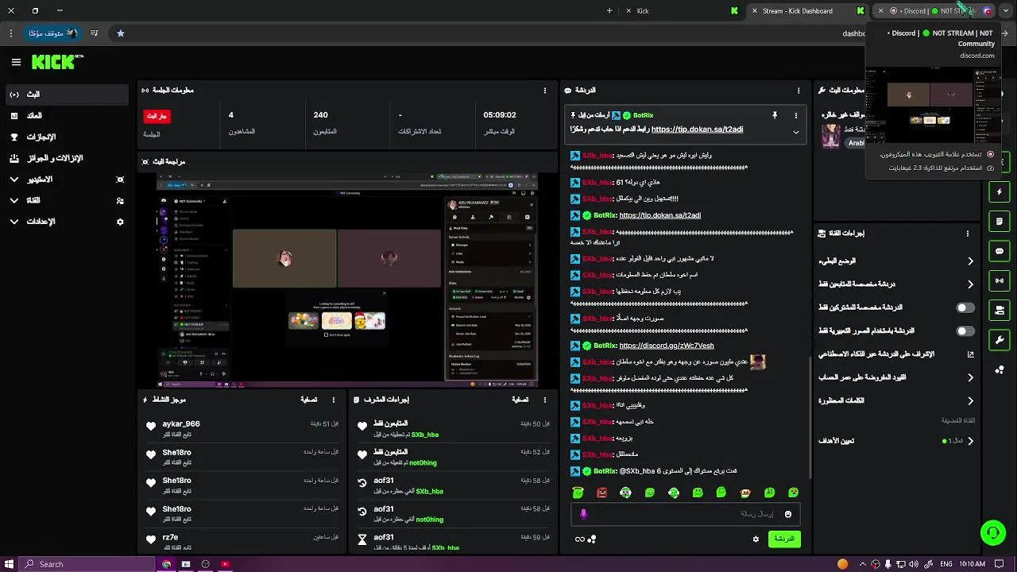Expand the القناة section chevron in sidebar
The image size is (1017, 572).
(x=14, y=200)
